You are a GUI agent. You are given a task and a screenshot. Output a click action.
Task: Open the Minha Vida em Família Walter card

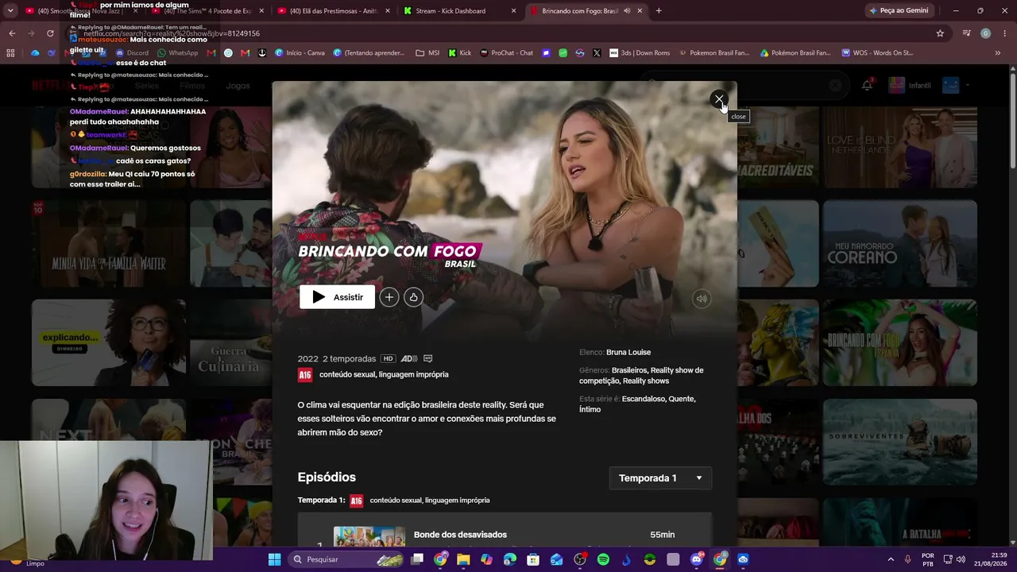[x=109, y=243]
